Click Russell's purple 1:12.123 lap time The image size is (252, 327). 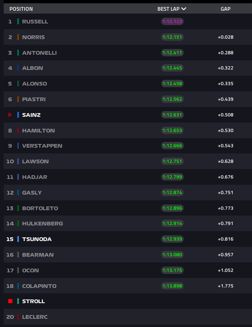(x=172, y=21)
